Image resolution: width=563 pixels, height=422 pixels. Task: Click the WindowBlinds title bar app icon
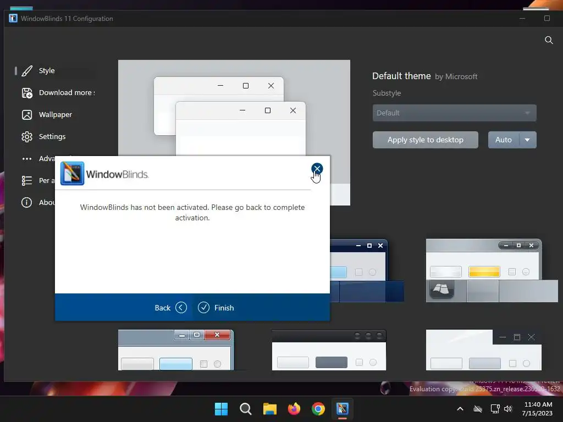(x=13, y=18)
